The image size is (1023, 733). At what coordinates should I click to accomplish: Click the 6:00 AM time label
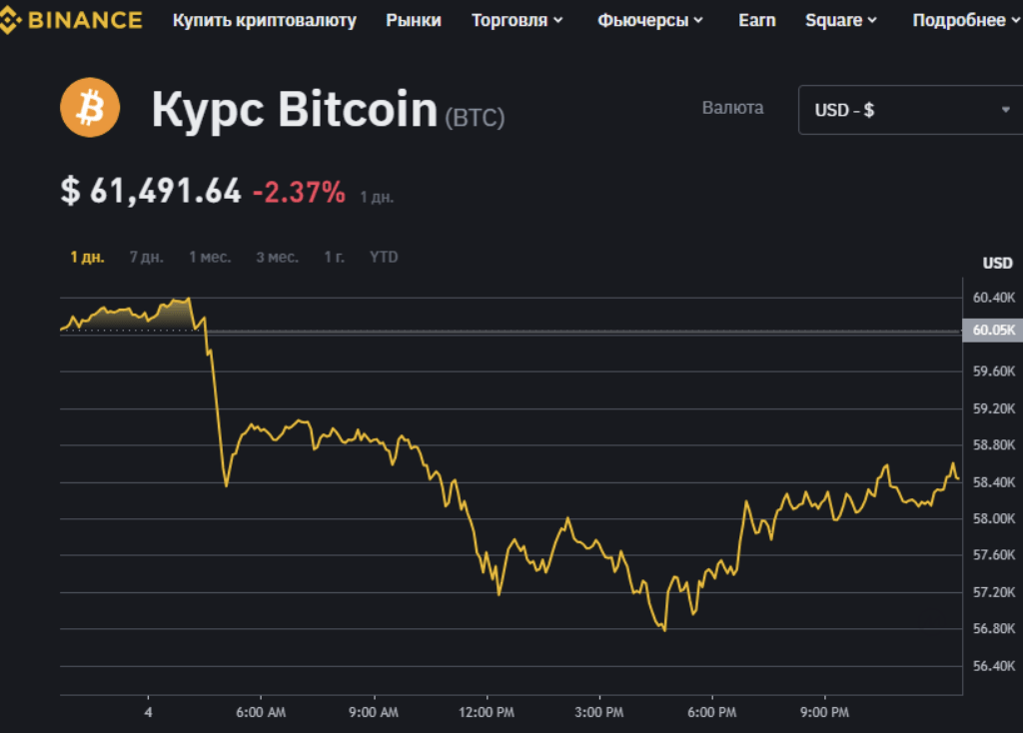coord(261,712)
